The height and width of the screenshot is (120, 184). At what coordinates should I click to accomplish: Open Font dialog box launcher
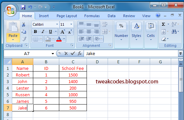pyautogui.click(x=72, y=45)
